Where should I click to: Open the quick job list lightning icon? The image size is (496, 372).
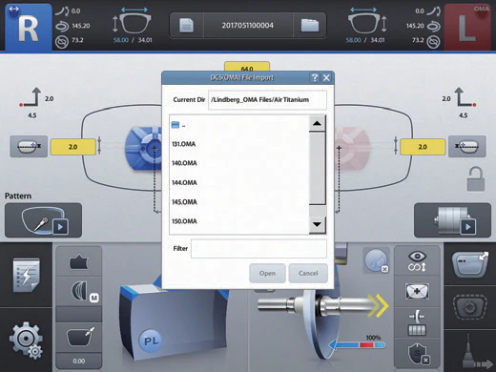click(27, 275)
